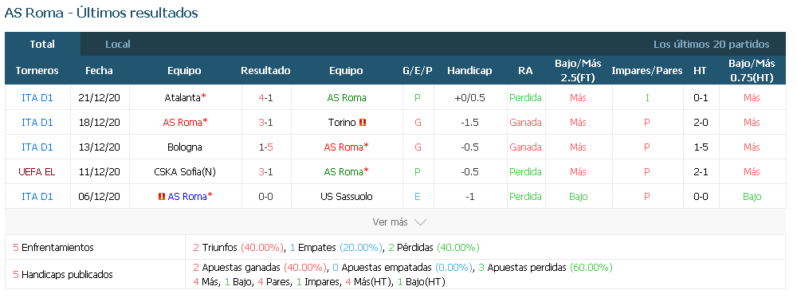Click the red card icon before AS Roma

coord(162,197)
